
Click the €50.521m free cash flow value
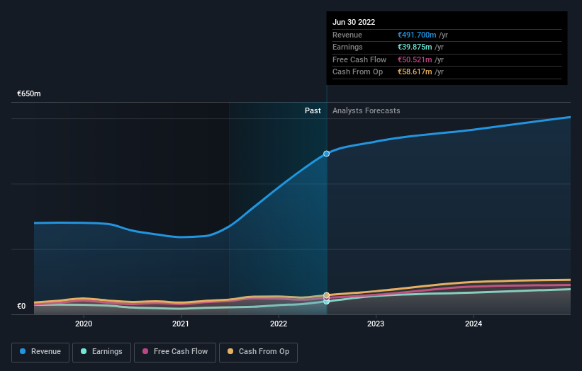415,59
